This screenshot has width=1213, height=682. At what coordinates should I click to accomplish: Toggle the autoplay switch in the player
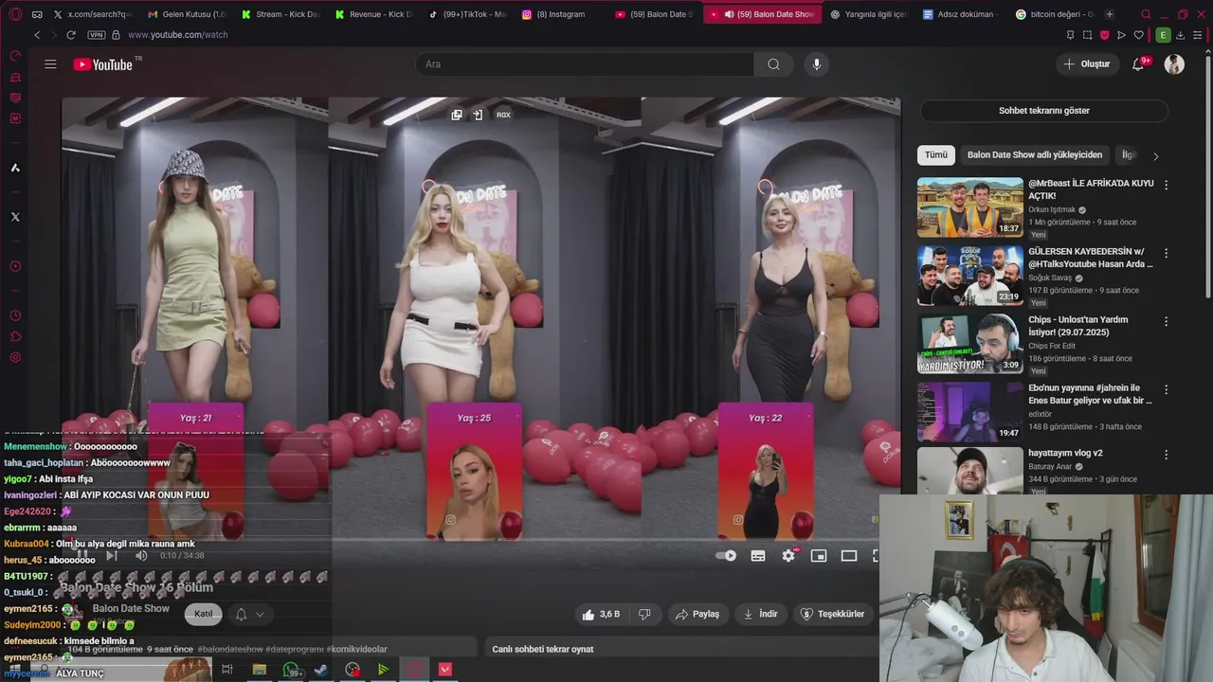coord(726,556)
